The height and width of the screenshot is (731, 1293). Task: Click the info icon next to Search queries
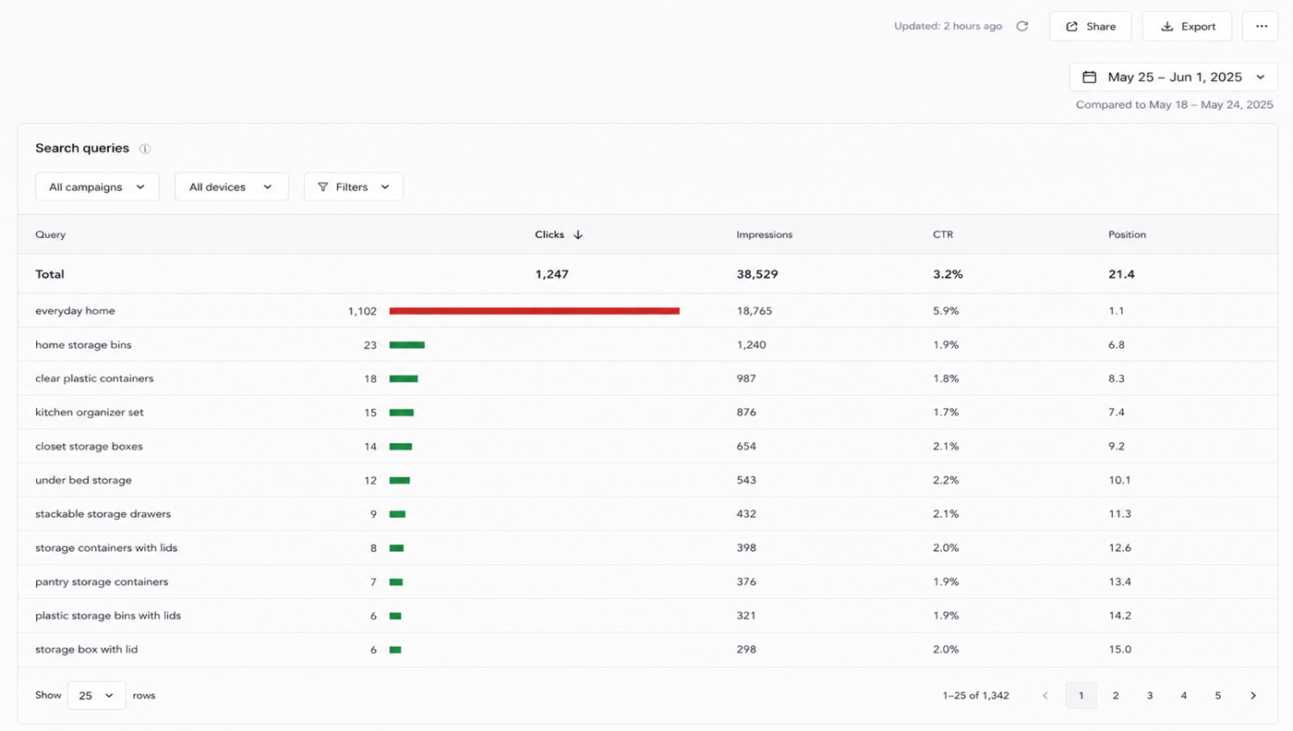click(x=145, y=149)
